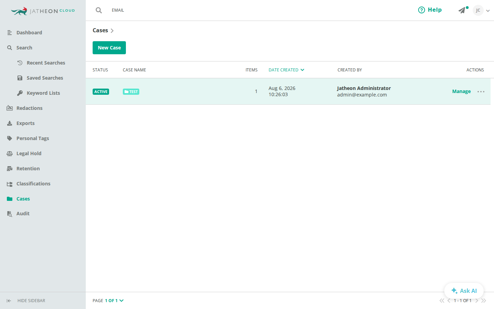494x309 pixels.
Task: Click the Personal Tags tag icon
Action: (10, 138)
